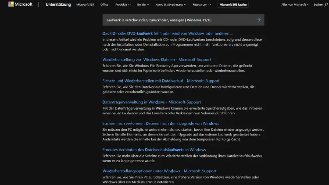Expand the Alles von Microsoft dropdown
This screenshot has height=185, width=329.
295,4
